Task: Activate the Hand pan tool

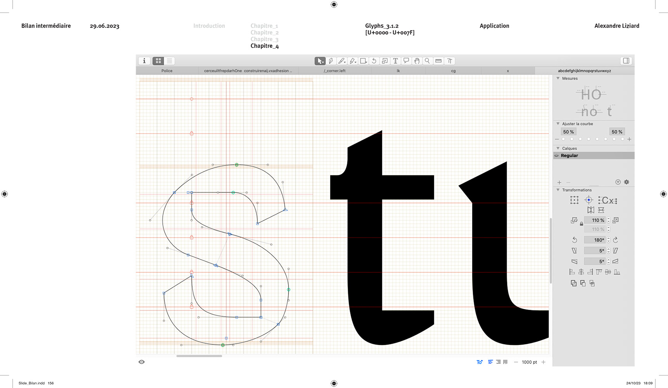Action: 417,61
